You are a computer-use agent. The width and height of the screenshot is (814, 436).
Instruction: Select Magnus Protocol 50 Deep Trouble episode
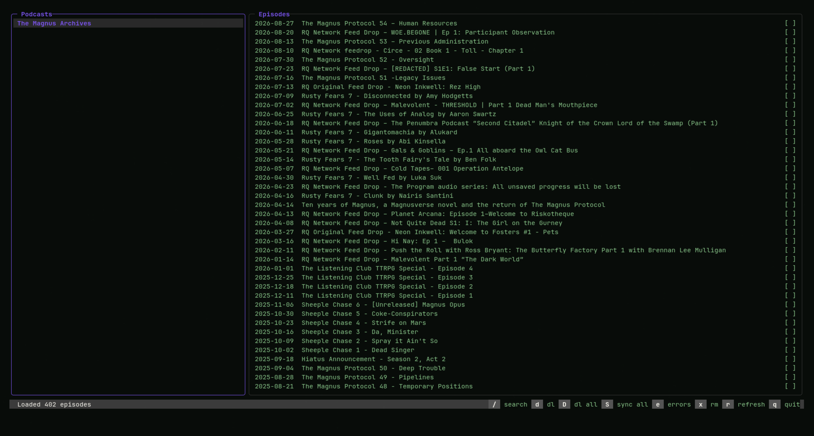click(525, 368)
